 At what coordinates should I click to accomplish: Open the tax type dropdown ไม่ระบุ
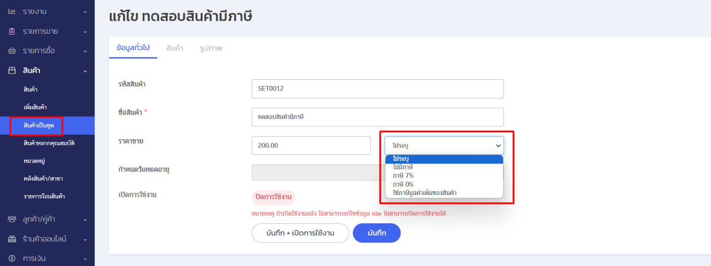[x=444, y=145]
